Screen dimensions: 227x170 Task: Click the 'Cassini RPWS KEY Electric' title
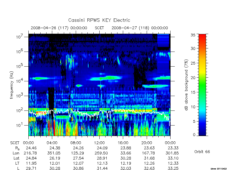99,20
